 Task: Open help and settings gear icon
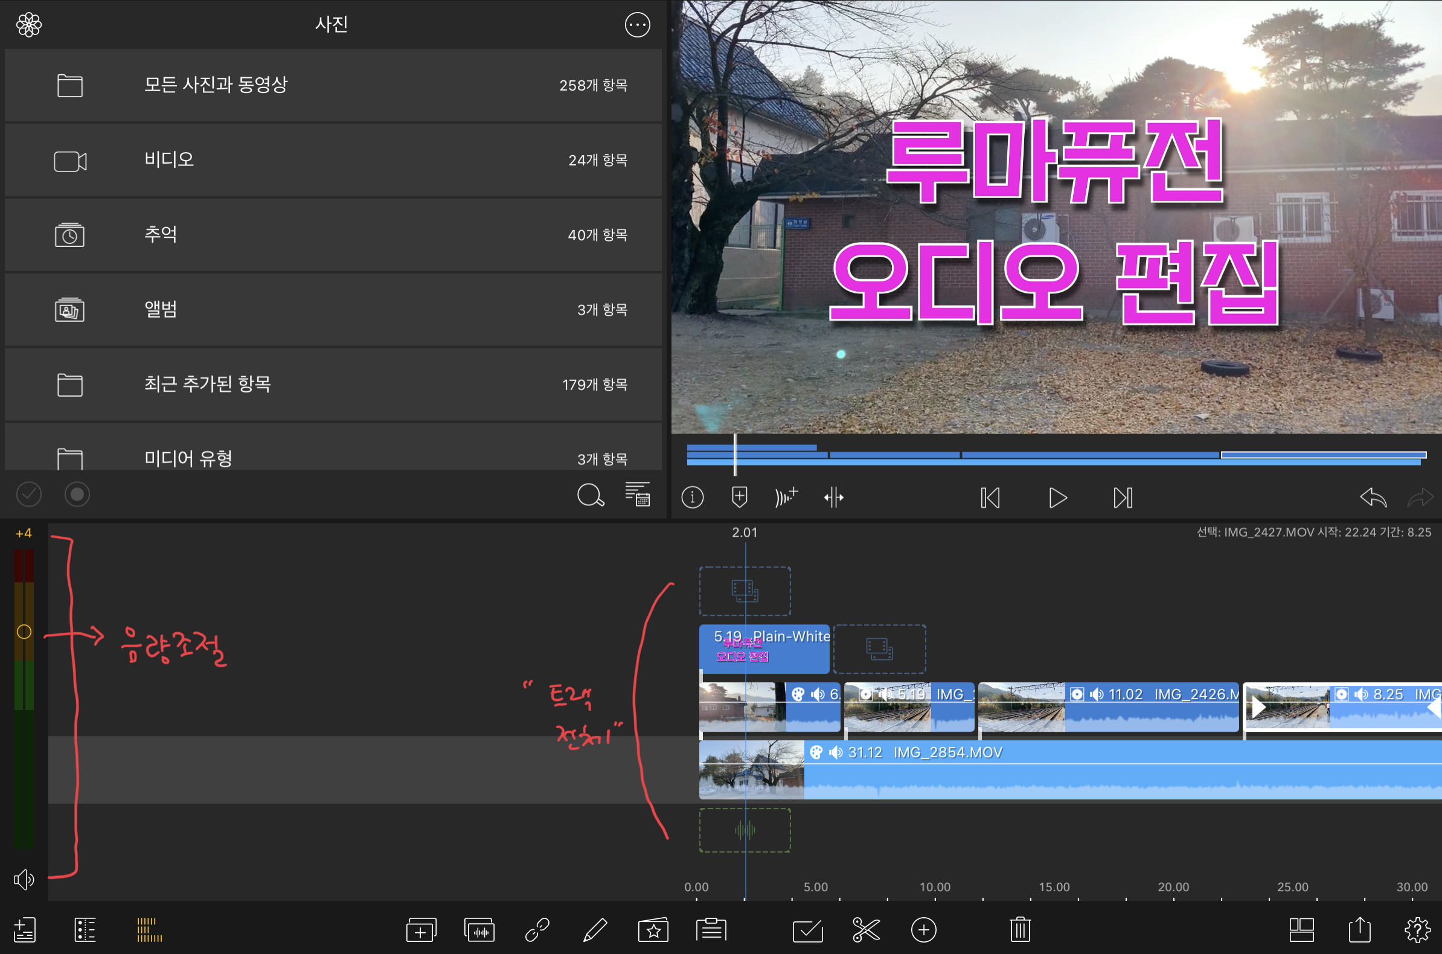[x=1417, y=930]
